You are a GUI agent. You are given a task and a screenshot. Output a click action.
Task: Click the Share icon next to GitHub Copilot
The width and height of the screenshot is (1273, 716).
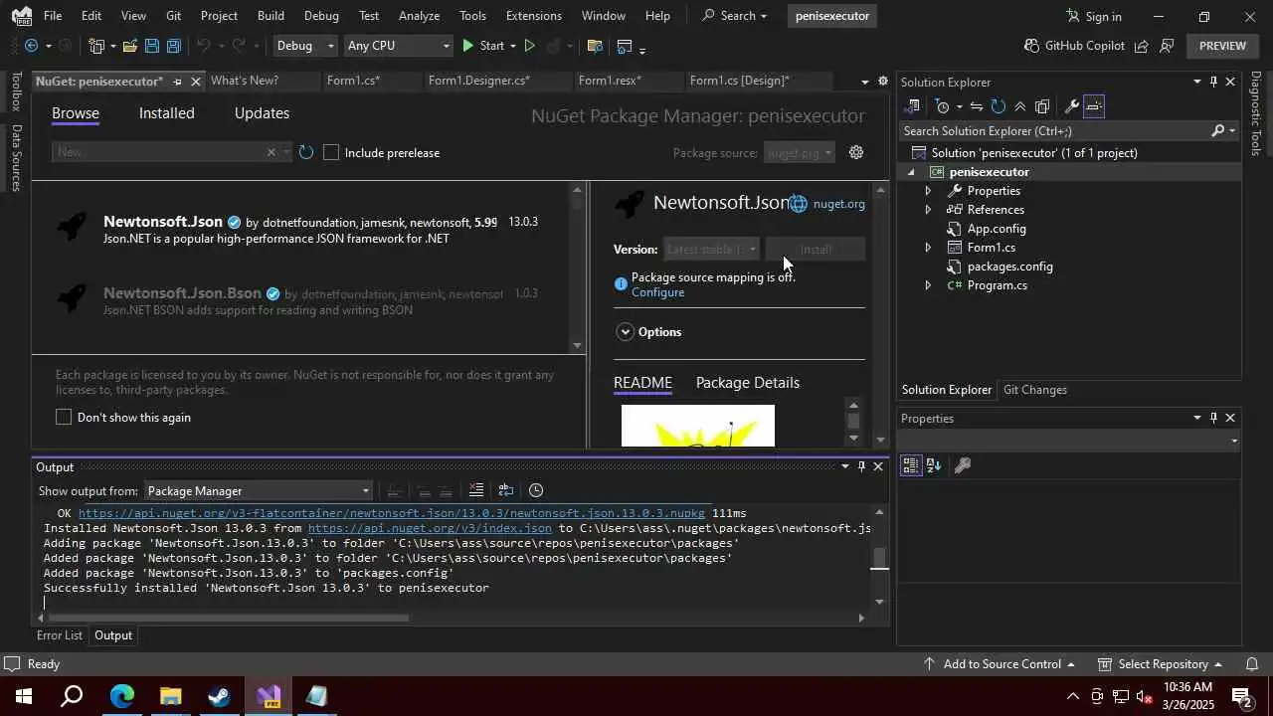point(1142,46)
